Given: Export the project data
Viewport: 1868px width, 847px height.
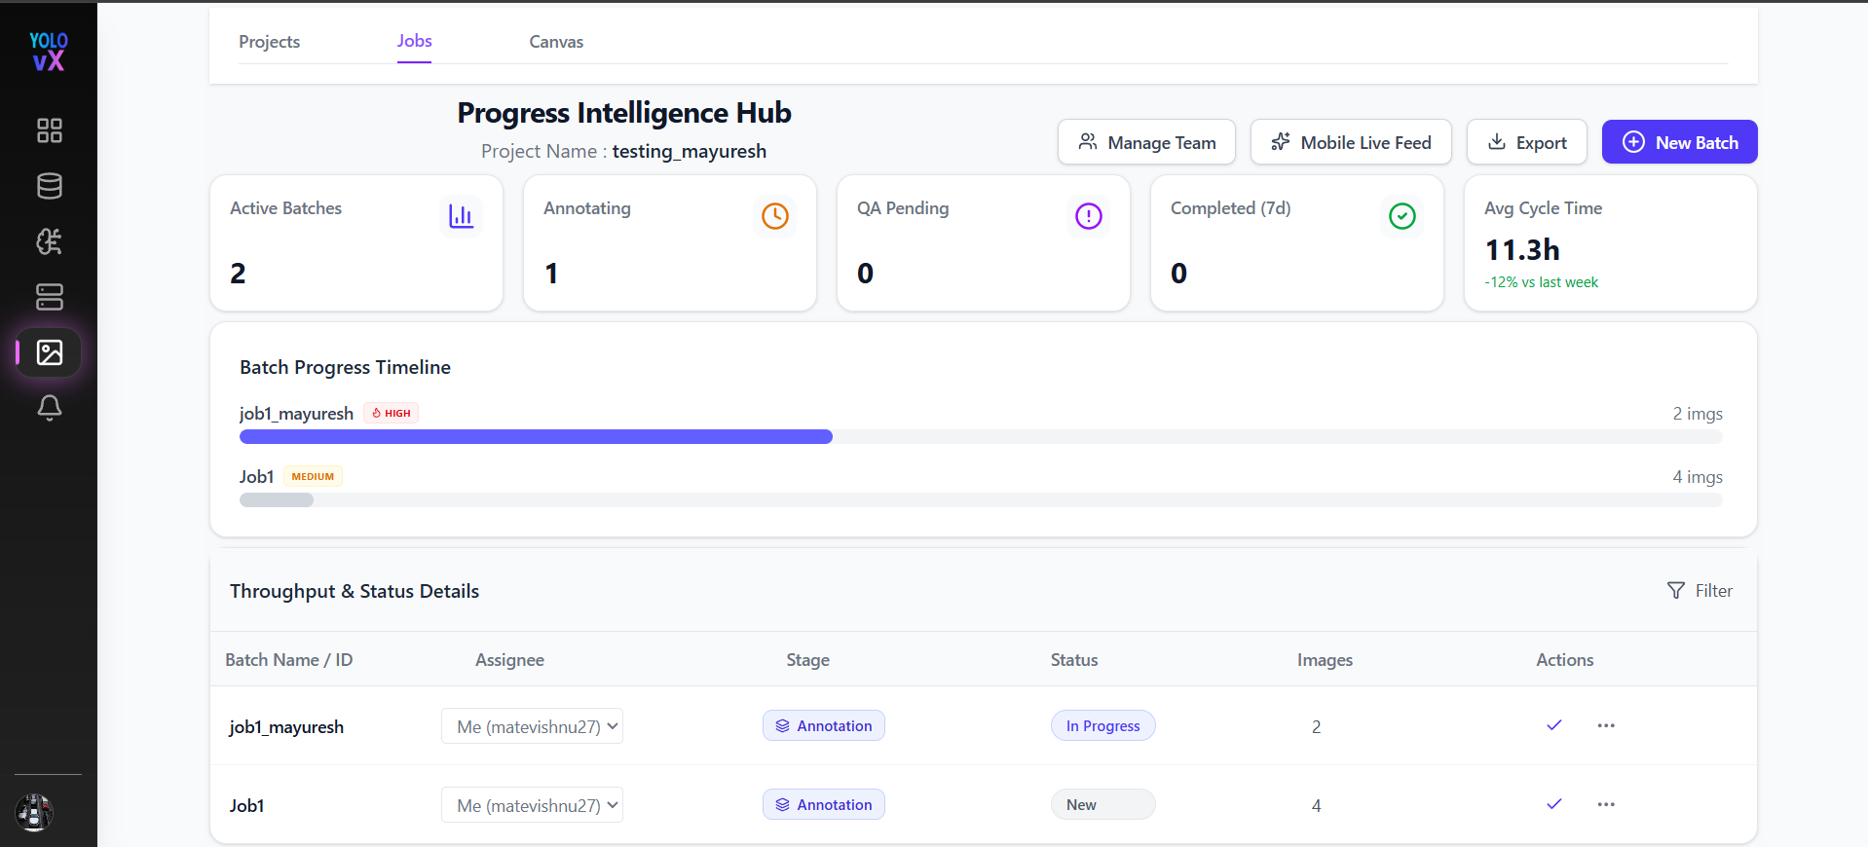Looking at the screenshot, I should [x=1527, y=142].
